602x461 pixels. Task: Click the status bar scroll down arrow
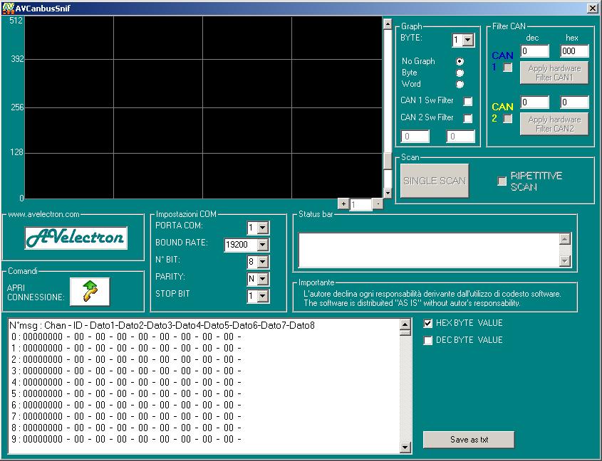coord(564,261)
